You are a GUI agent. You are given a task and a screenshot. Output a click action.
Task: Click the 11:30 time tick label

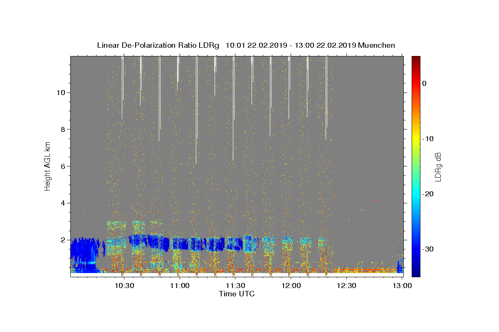pos(235,286)
